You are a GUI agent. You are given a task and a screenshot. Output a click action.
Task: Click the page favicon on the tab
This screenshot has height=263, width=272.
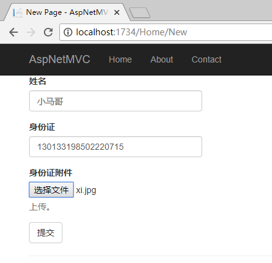click(x=17, y=12)
